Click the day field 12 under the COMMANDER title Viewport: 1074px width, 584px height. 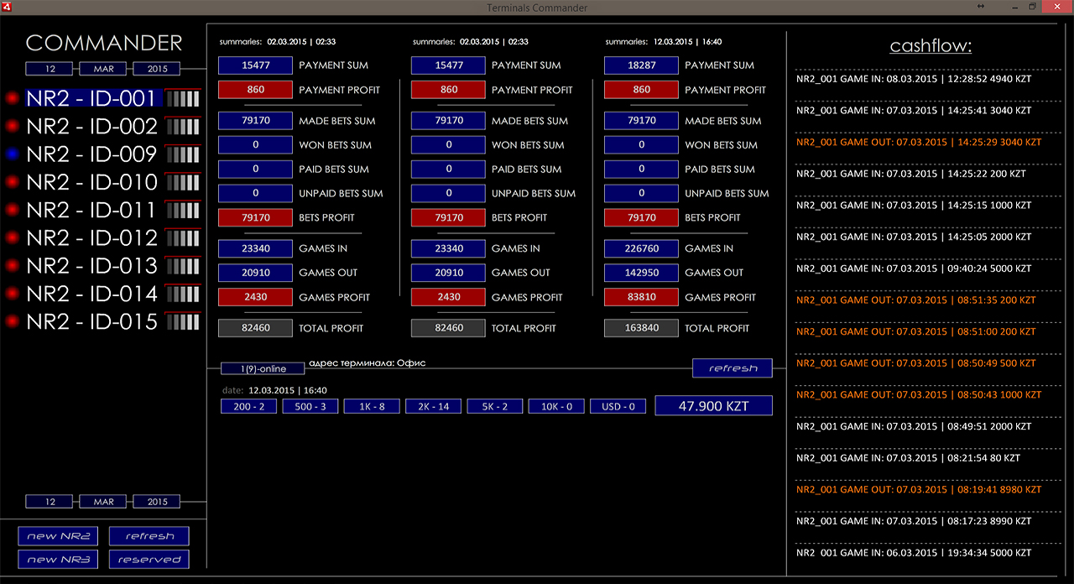(50, 69)
